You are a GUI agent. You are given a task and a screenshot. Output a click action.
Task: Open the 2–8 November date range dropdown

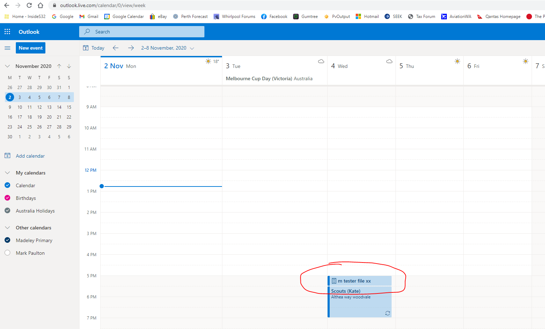pos(192,48)
